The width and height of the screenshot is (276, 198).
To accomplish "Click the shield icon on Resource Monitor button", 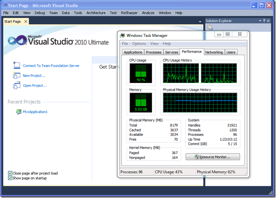I will tap(197, 157).
